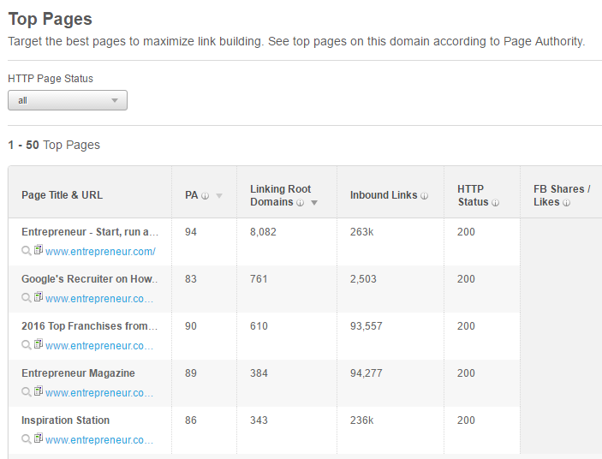Click HTTP status 200 for Entrepreneur Magazine
The width and height of the screenshot is (602, 459).
click(466, 373)
